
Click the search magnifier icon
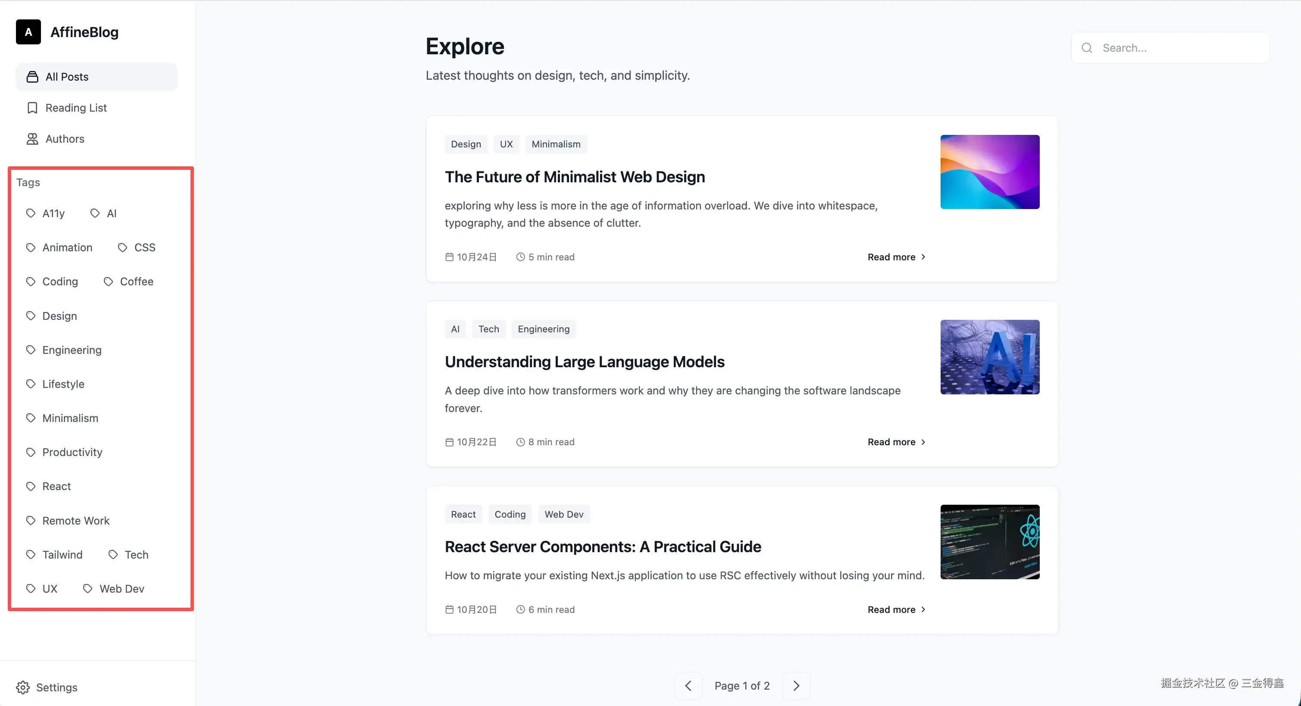pos(1087,48)
